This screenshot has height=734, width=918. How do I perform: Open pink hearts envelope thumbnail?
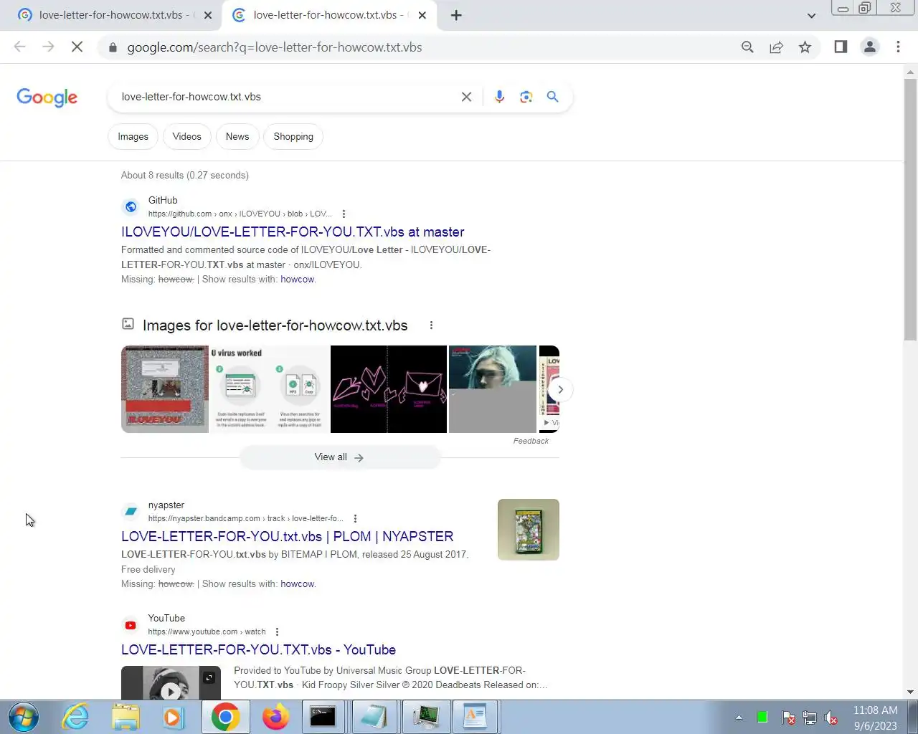tap(389, 389)
